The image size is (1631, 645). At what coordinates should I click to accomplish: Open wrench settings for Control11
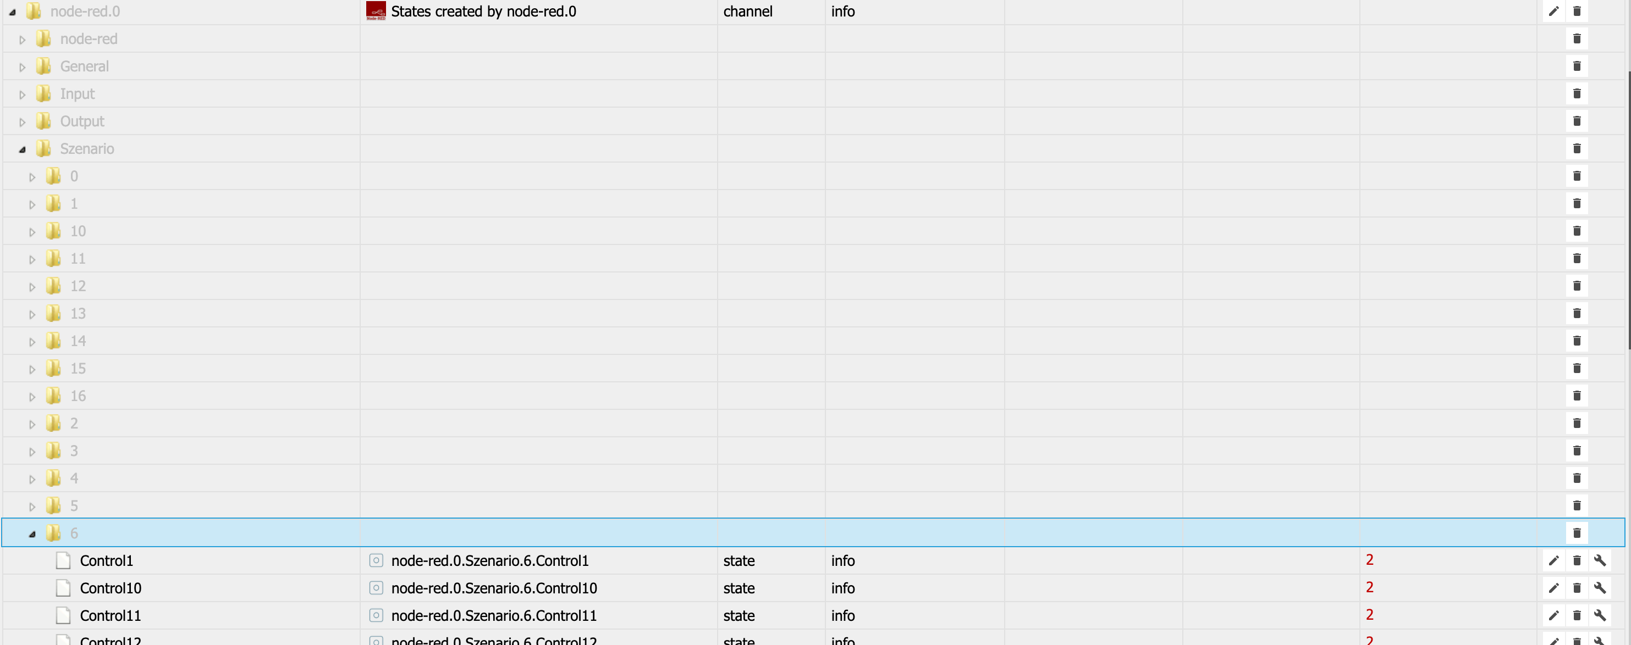click(x=1599, y=615)
